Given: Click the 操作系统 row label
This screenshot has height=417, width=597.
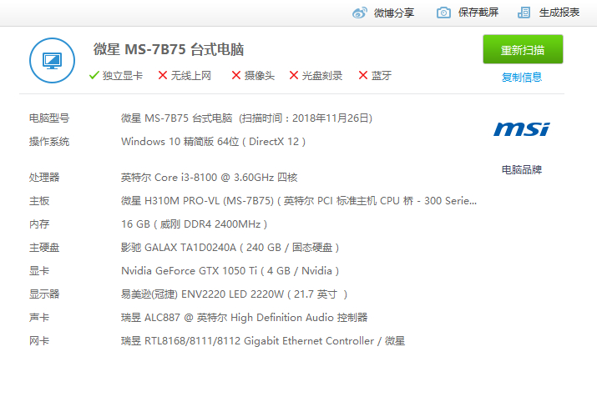Looking at the screenshot, I should tap(49, 142).
